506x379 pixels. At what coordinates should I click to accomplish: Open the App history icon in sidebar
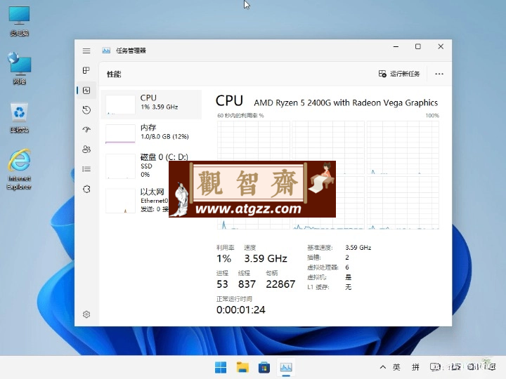click(x=86, y=110)
